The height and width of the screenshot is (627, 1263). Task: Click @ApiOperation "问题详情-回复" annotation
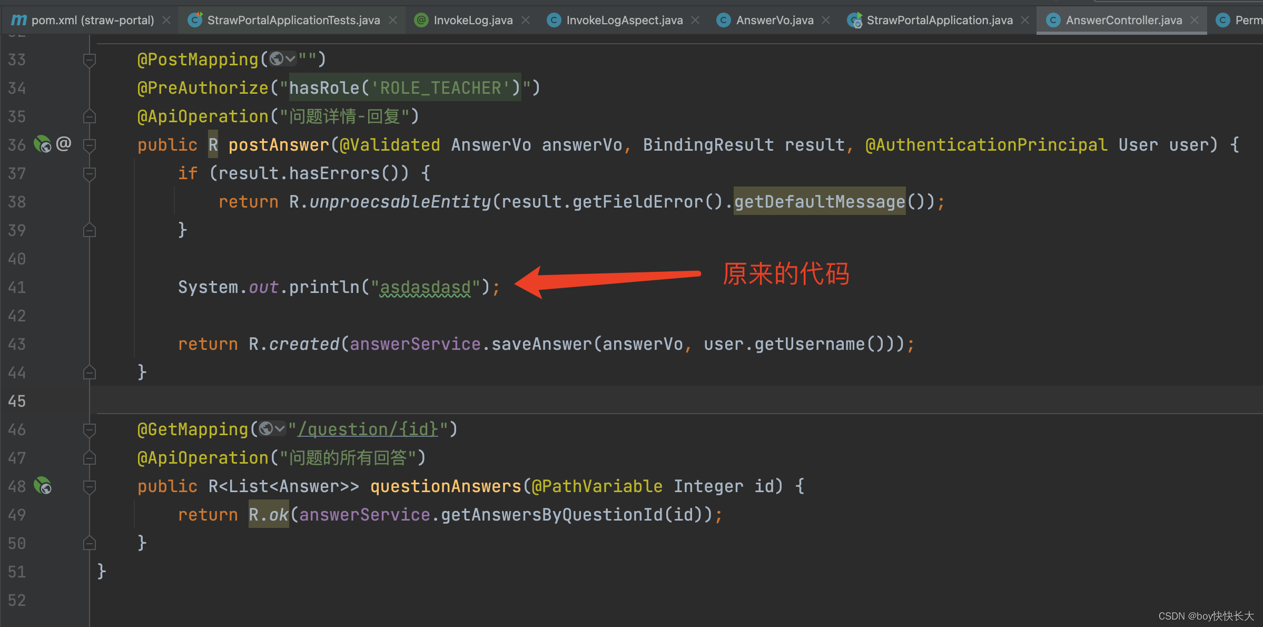[278, 116]
